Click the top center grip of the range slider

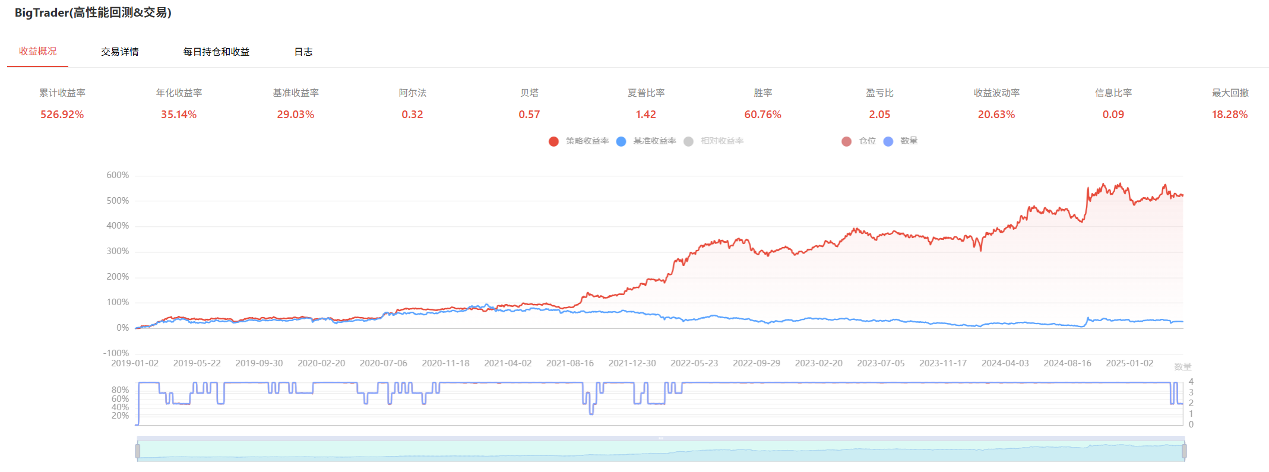point(661,438)
